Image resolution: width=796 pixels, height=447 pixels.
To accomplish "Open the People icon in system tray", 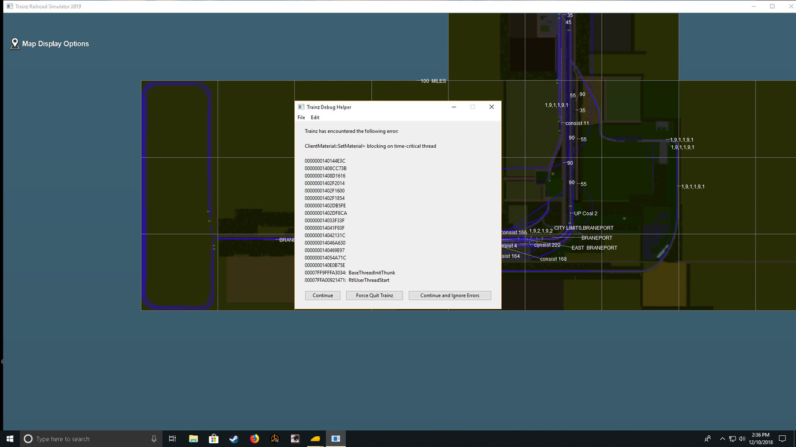I will pos(708,439).
